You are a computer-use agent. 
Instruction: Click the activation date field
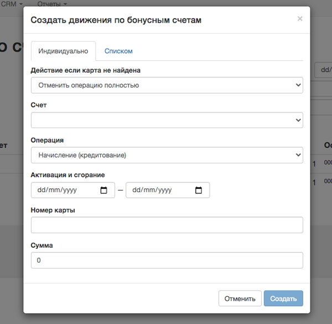tap(73, 190)
